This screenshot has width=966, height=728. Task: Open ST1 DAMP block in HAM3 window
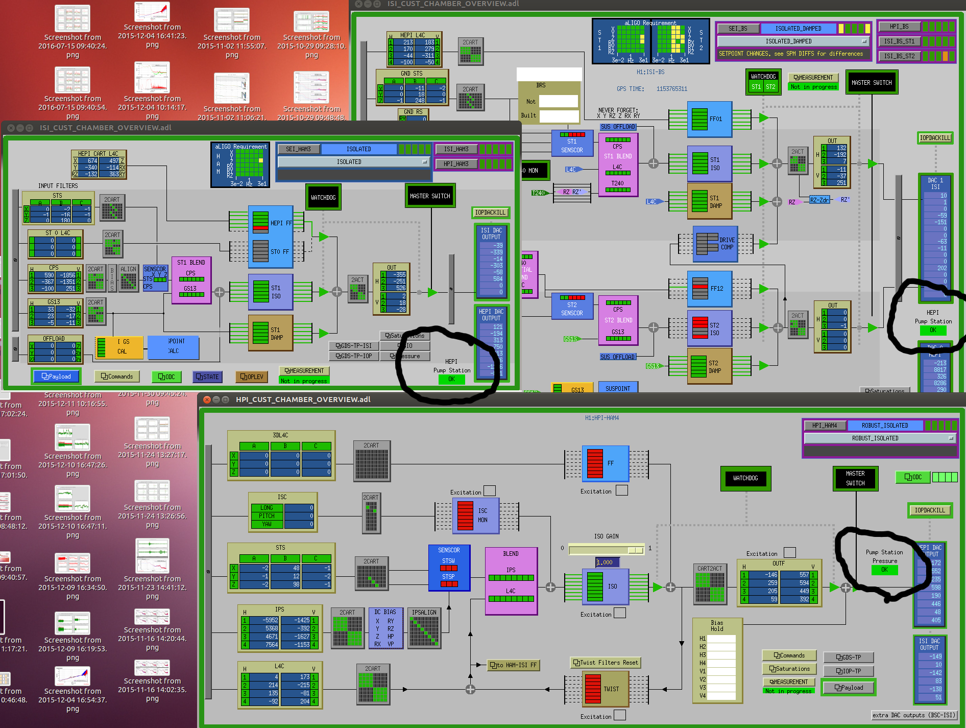tap(271, 333)
